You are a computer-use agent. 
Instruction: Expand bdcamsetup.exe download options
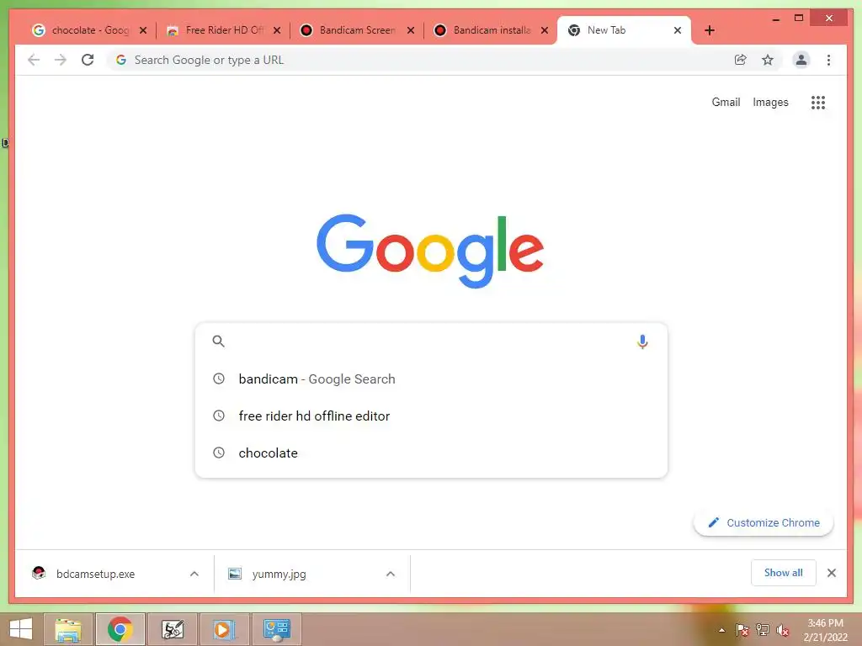[x=194, y=574]
